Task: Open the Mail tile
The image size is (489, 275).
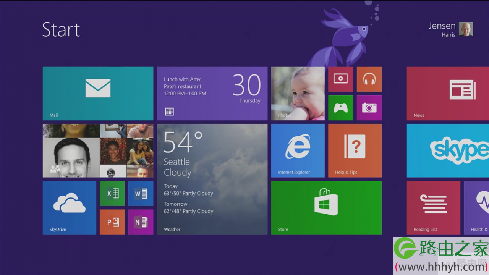Action: 98,94
